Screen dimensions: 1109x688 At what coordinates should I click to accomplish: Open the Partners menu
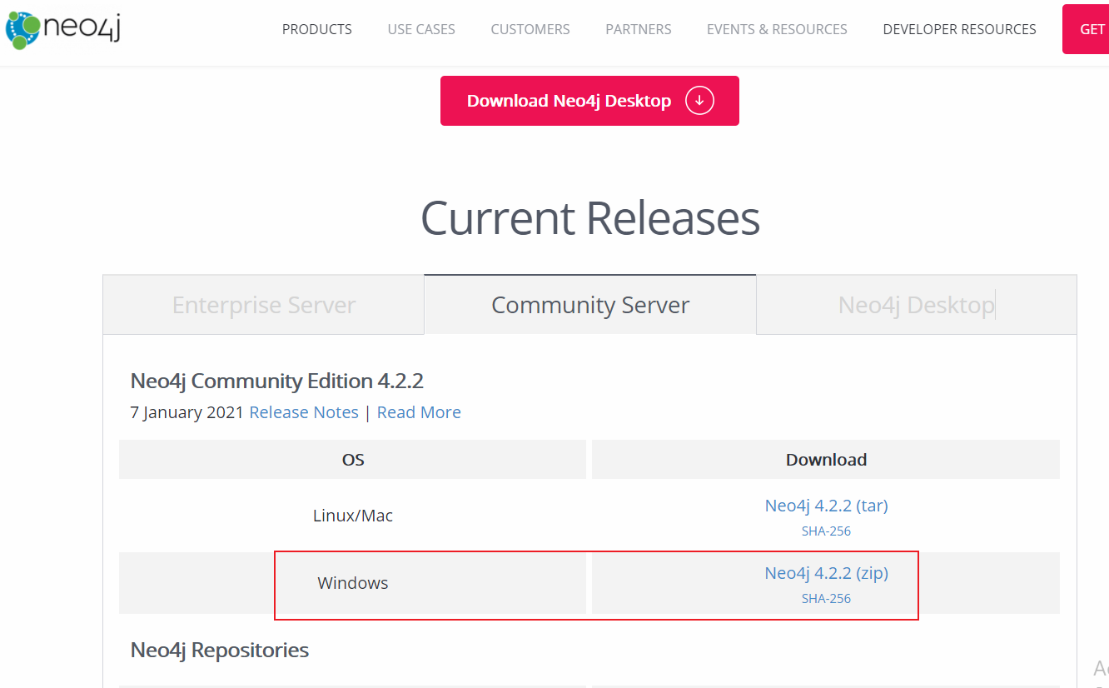tap(638, 29)
